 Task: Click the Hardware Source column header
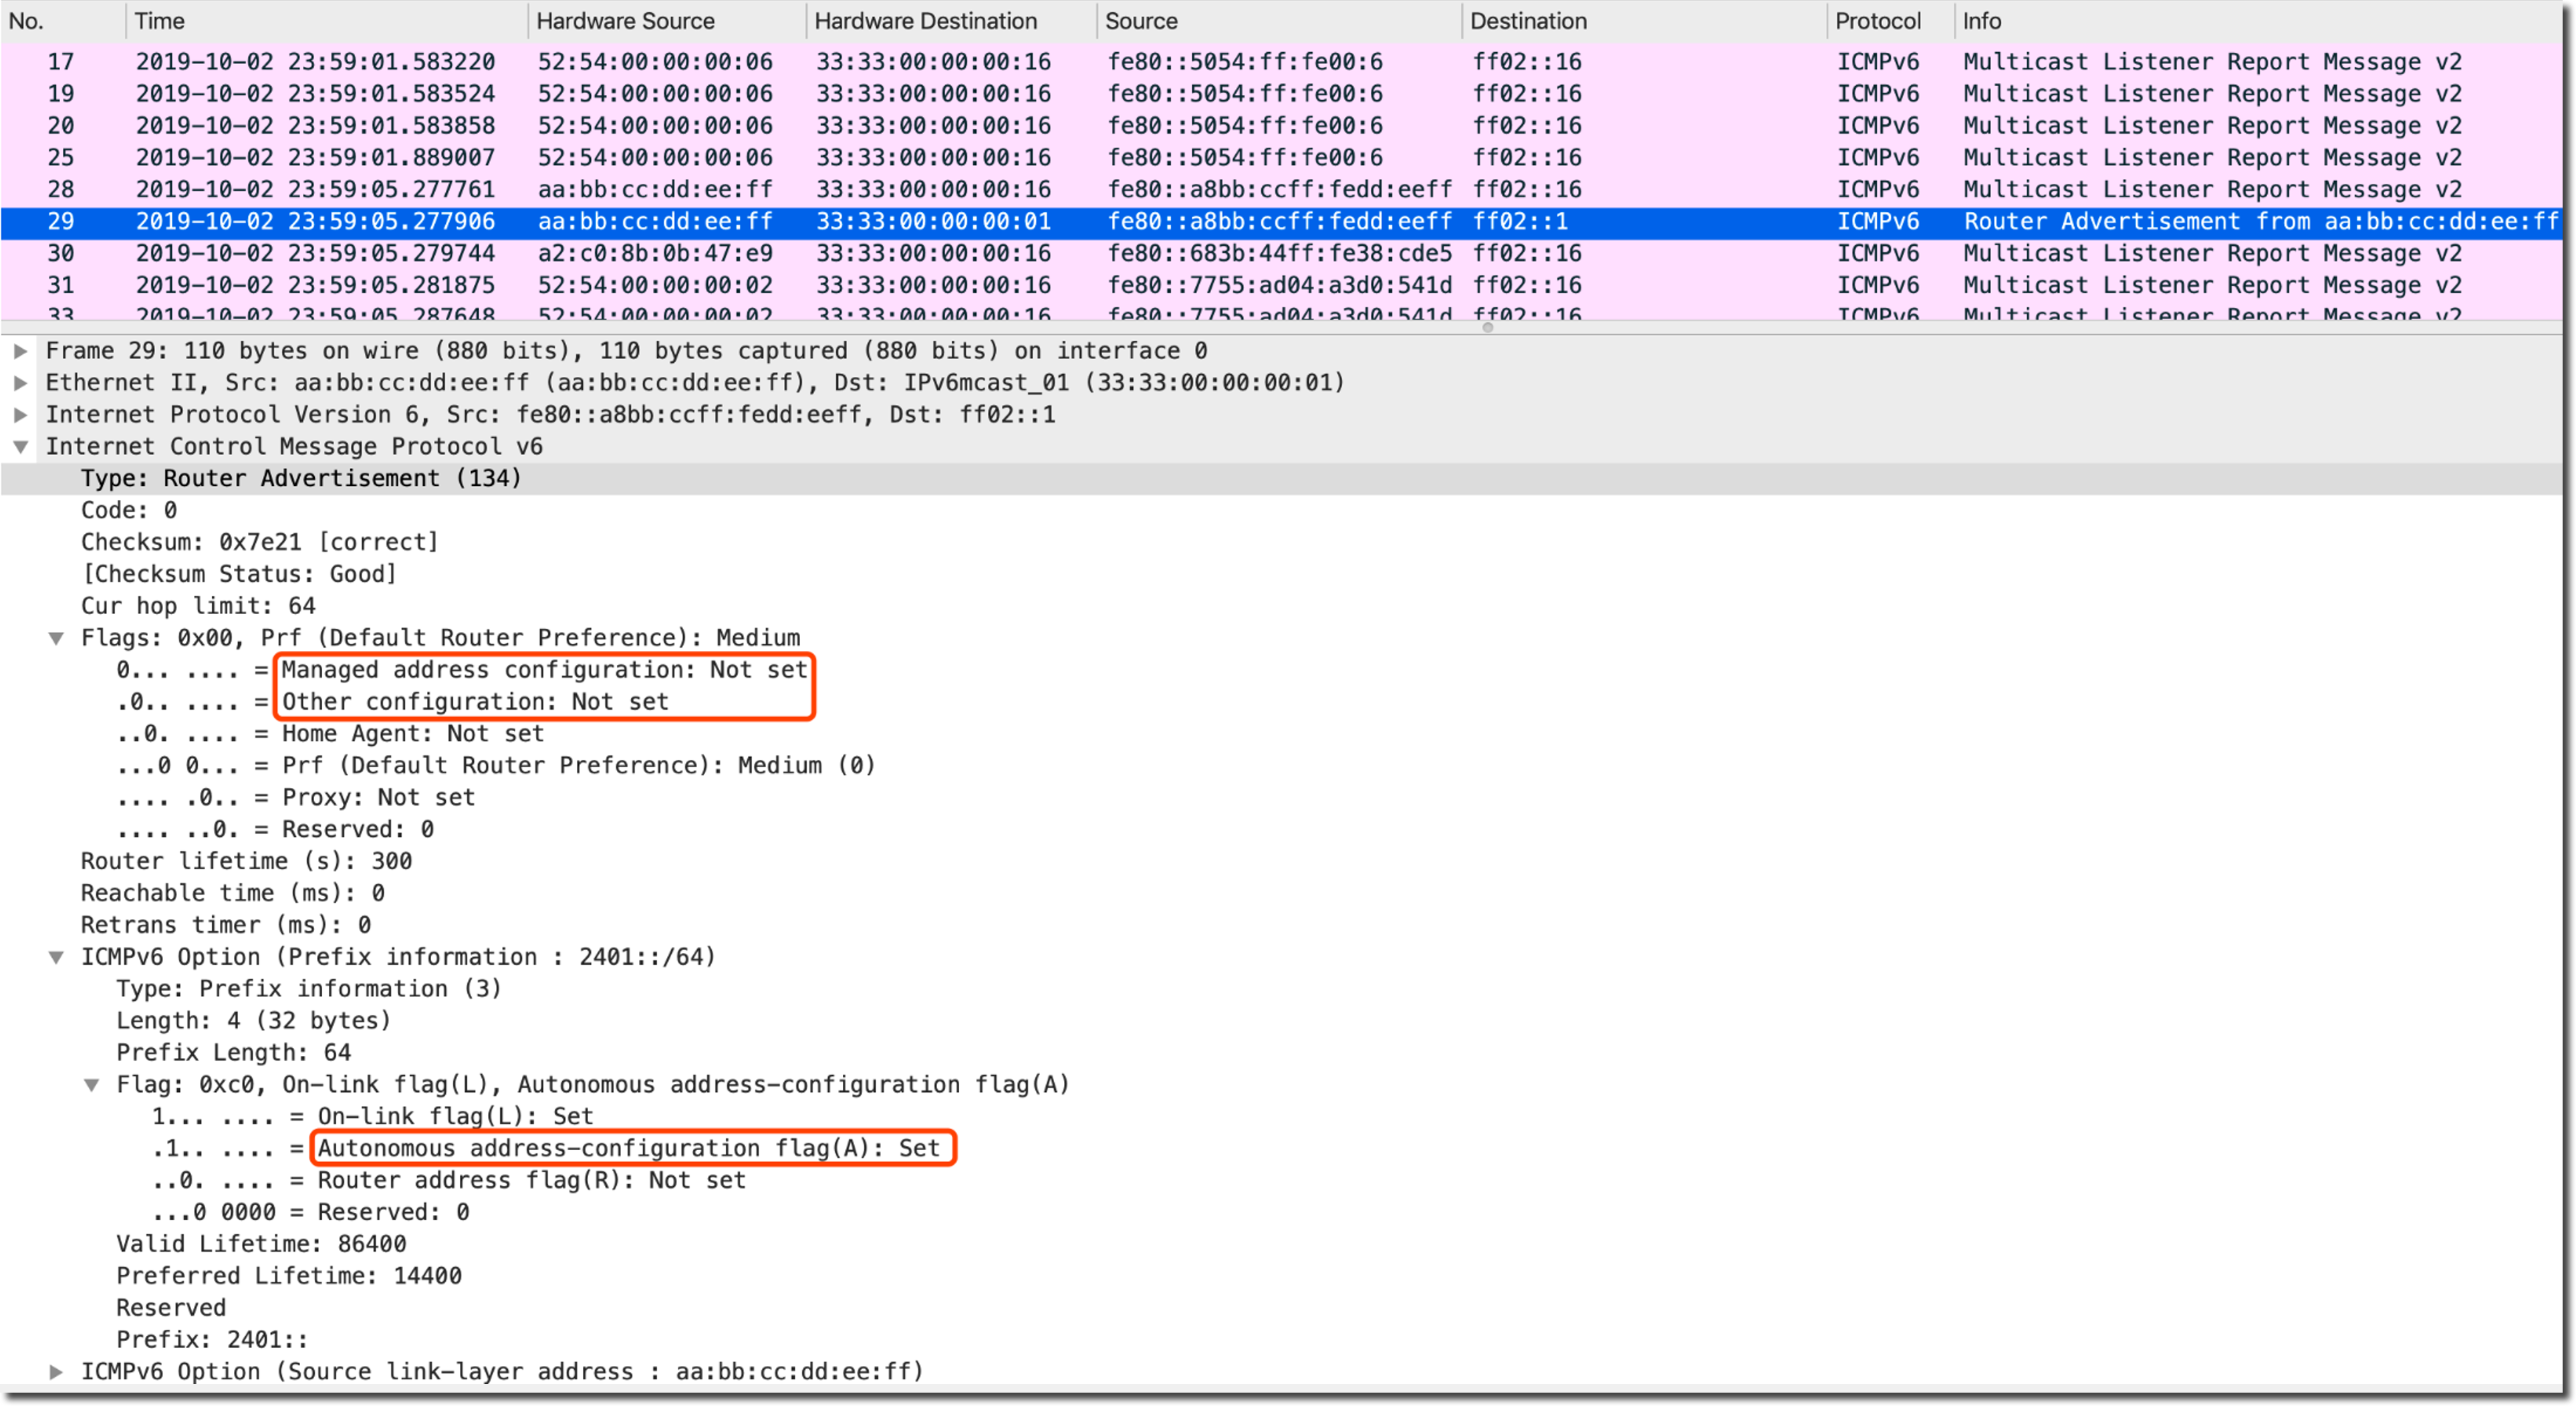pyautogui.click(x=625, y=21)
